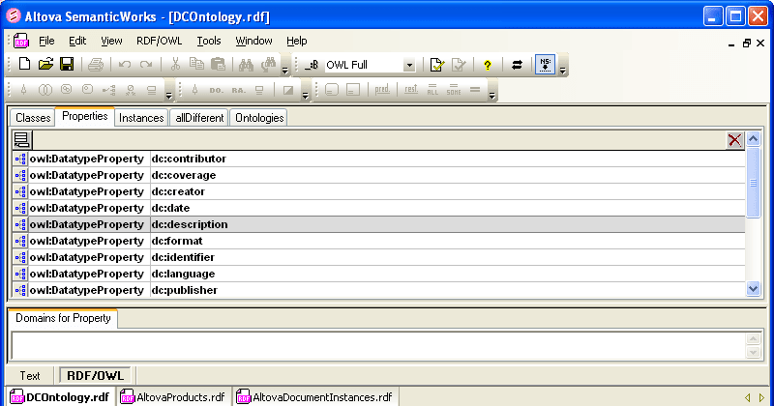Open the AltovaDocumentInstances.rdf document tab

coord(314,397)
